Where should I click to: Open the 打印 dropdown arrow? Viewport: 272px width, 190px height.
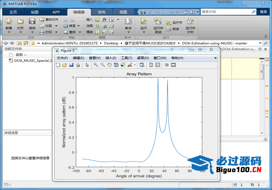point(56,32)
